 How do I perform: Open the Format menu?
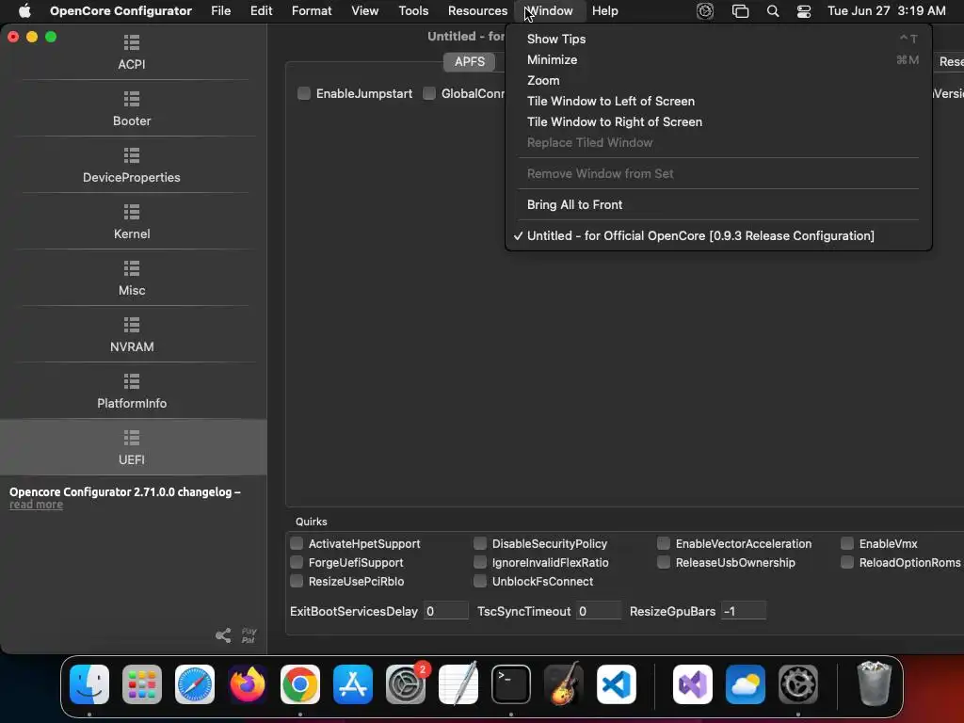pos(312,11)
